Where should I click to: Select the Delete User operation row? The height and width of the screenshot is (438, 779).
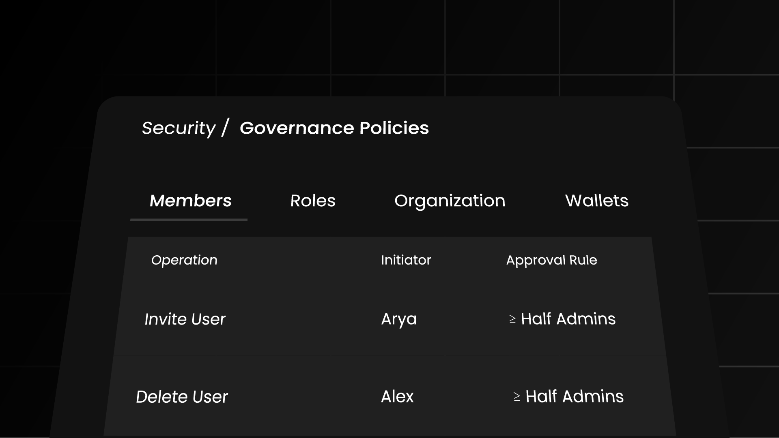pyautogui.click(x=182, y=397)
